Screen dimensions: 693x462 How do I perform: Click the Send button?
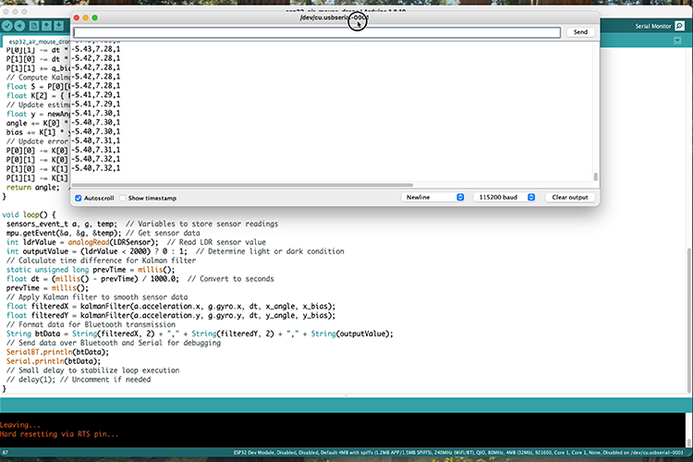580,32
